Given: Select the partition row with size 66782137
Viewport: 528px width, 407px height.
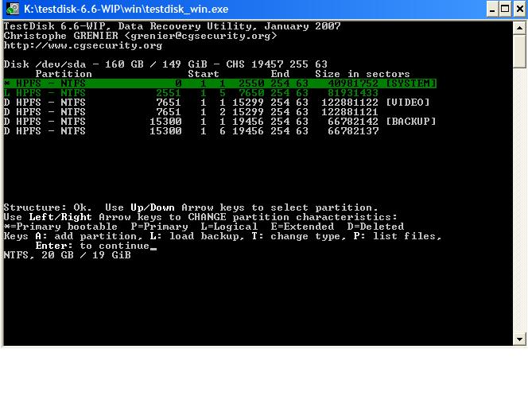Looking at the screenshot, I should coord(192,131).
